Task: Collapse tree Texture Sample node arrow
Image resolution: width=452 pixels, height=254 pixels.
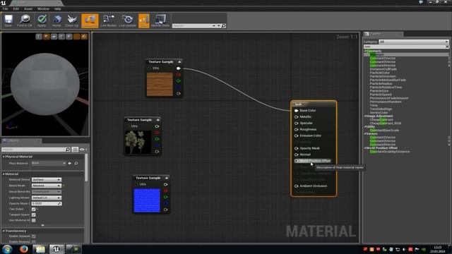Action: pyautogui.click(x=157, y=120)
